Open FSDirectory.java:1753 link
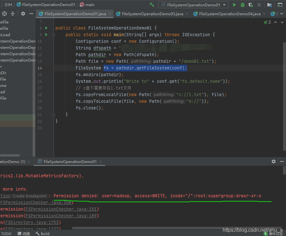The width and height of the screenshot is (286, 236). point(32,222)
